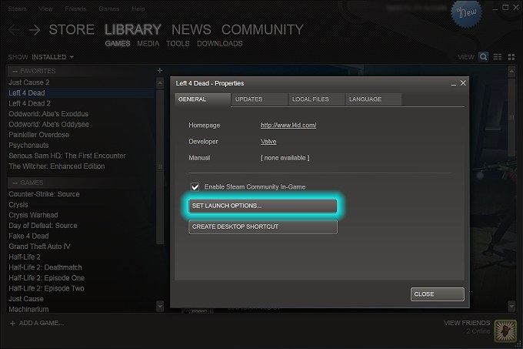Viewport: 523px width, 349px height.
Task: Open the New badge icon
Action: tap(466, 13)
